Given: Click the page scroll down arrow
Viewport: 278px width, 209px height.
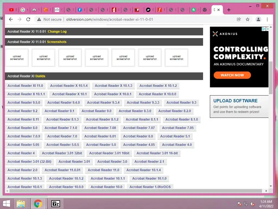Looking at the screenshot, I should 271,186.
